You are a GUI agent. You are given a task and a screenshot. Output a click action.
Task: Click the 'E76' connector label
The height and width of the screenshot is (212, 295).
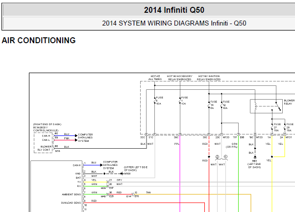click(x=137, y=196)
